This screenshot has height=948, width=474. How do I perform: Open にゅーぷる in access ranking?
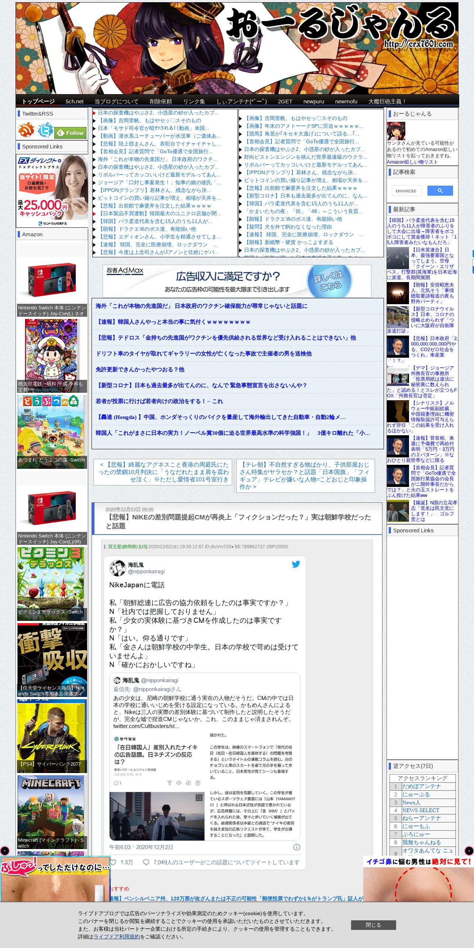[416, 794]
